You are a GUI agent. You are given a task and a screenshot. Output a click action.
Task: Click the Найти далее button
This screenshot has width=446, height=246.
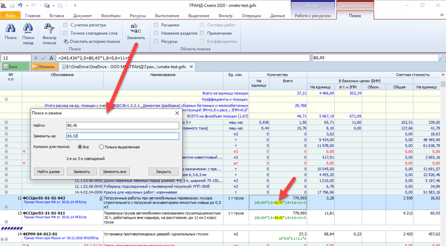coord(49,172)
